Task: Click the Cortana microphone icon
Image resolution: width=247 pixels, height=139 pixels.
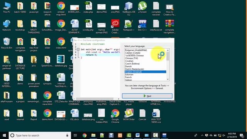Action: click(x=67, y=136)
